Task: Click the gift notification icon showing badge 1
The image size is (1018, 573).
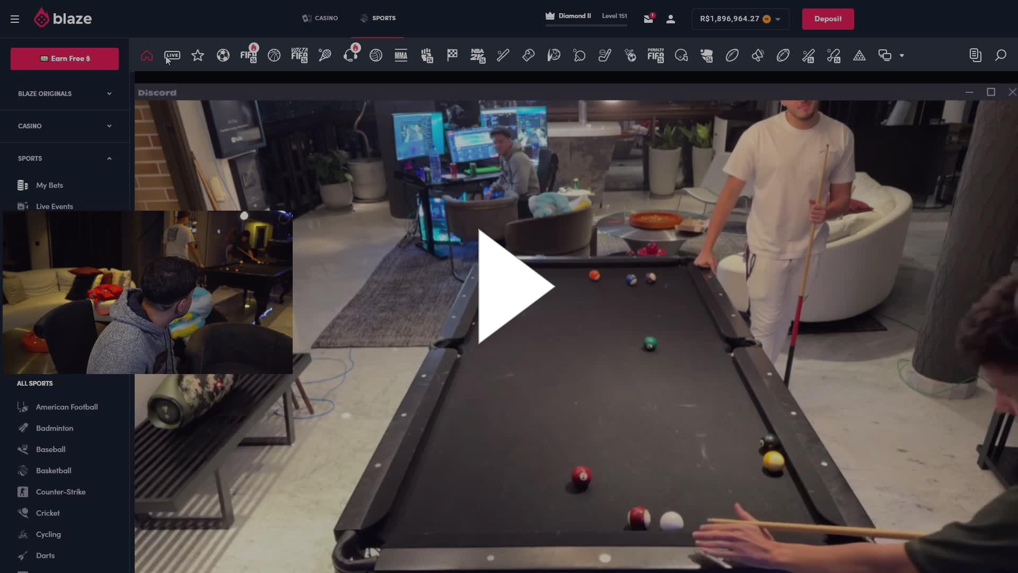Action: [x=647, y=19]
